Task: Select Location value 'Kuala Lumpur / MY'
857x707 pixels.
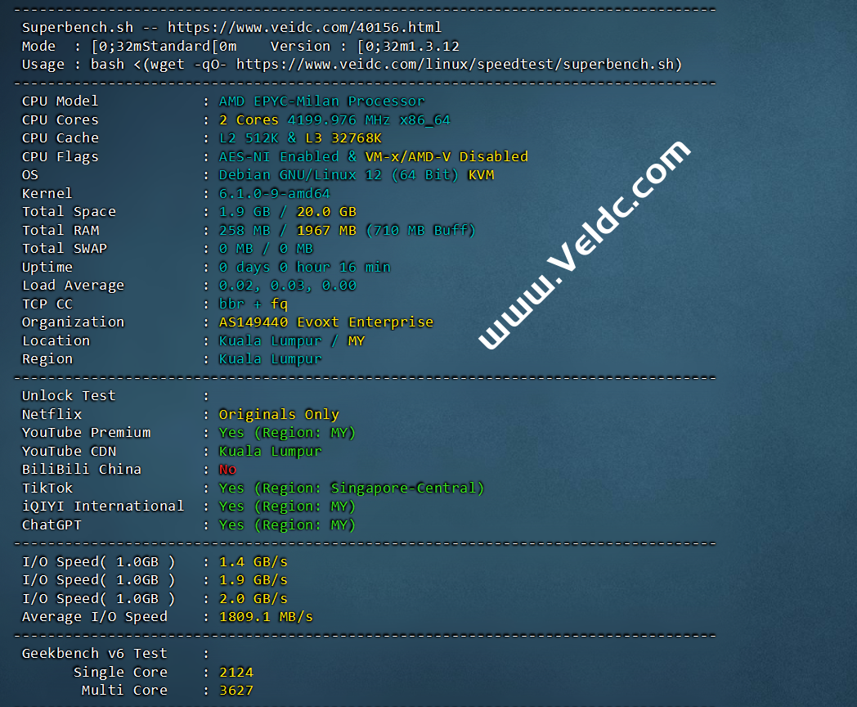Action: pyautogui.click(x=292, y=340)
